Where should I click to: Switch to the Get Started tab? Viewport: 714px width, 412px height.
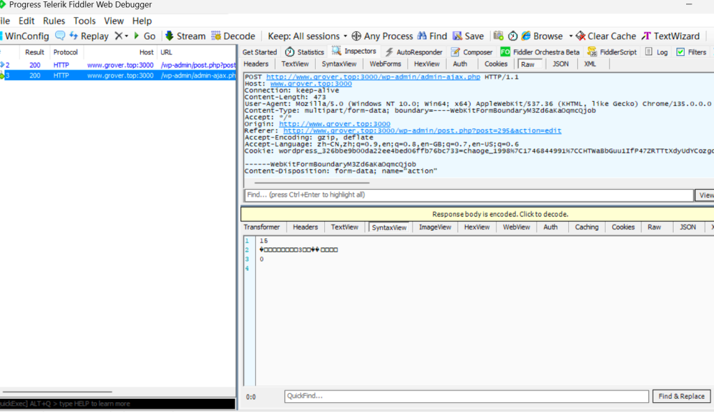click(259, 52)
